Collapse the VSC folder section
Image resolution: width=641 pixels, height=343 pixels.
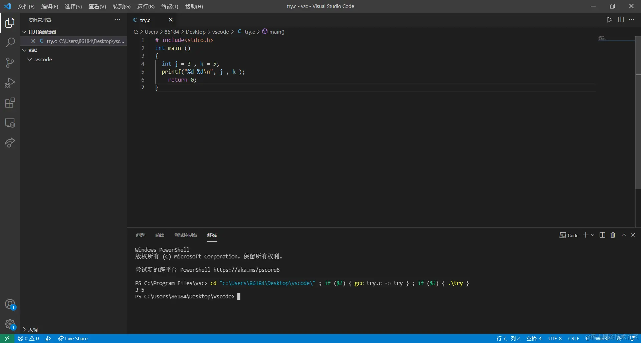pyautogui.click(x=24, y=50)
